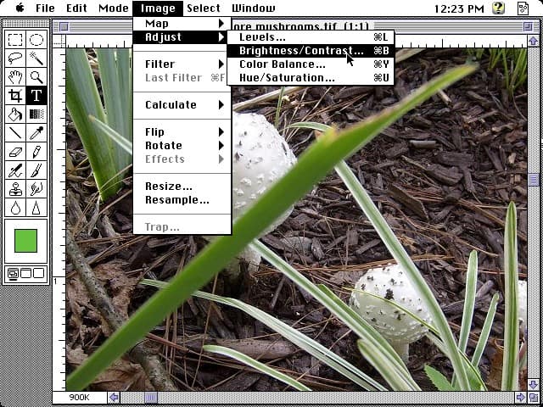Pick the Magic Wand tool

click(36, 59)
